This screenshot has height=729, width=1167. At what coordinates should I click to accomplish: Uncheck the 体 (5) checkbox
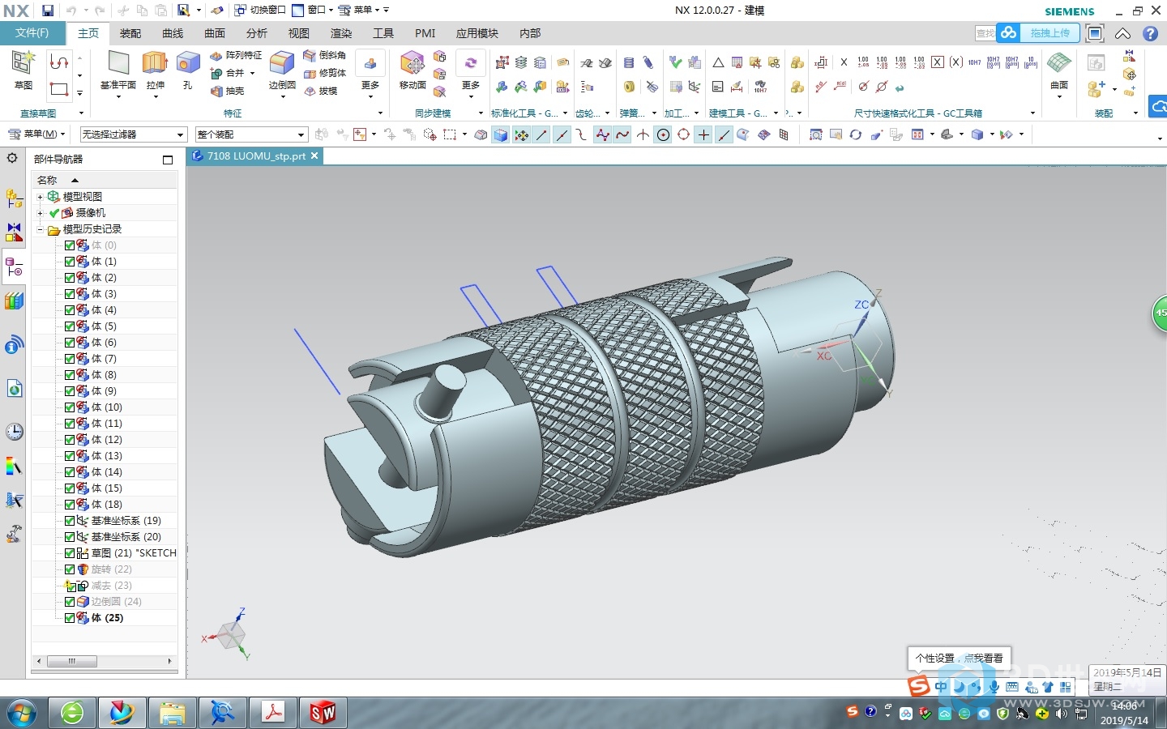(x=70, y=326)
